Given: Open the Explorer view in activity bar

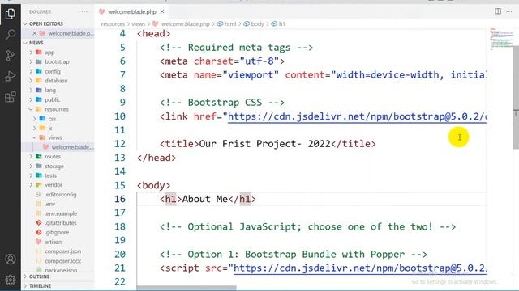Looking at the screenshot, I should [x=11, y=14].
